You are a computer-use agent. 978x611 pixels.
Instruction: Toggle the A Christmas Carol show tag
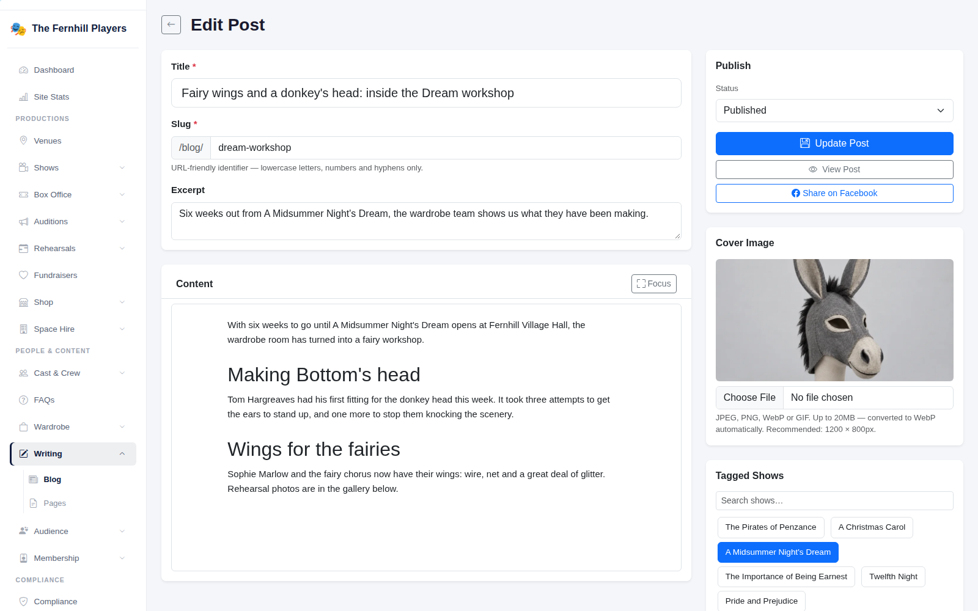click(872, 527)
